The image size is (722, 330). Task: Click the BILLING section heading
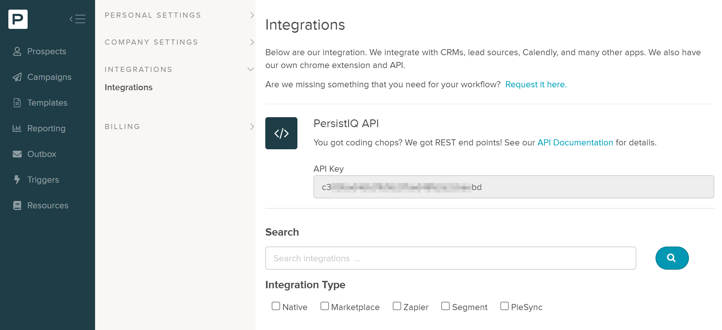(122, 126)
